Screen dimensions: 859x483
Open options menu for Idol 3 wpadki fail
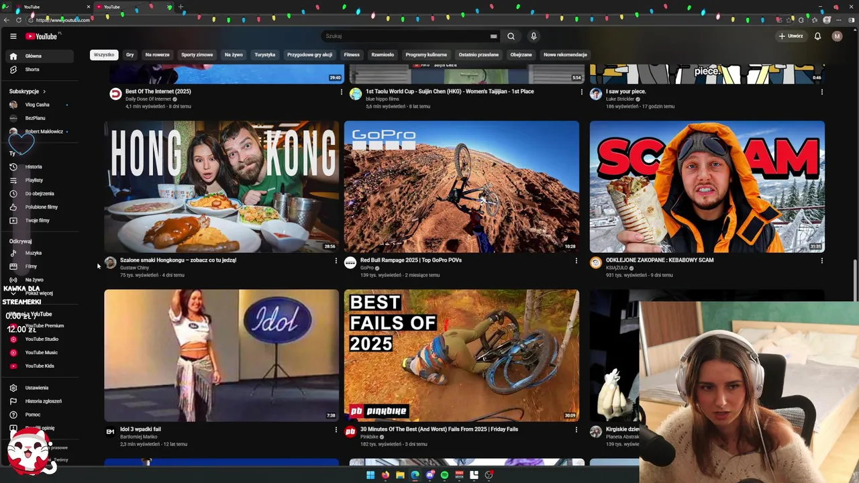click(336, 430)
